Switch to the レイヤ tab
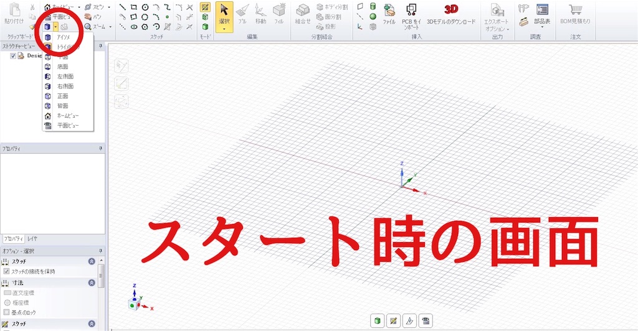This screenshot has width=638, height=331. click(x=32, y=239)
